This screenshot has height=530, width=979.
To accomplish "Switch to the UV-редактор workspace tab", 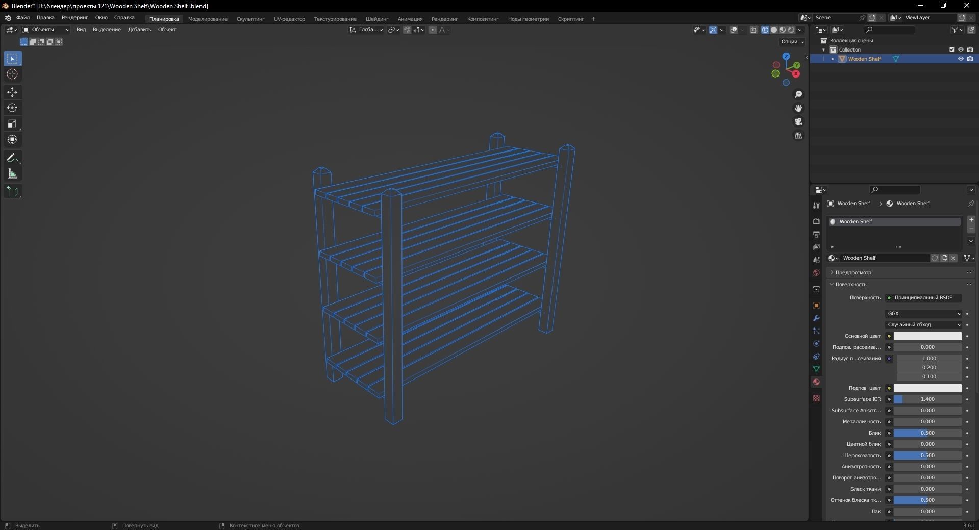I will tap(289, 19).
